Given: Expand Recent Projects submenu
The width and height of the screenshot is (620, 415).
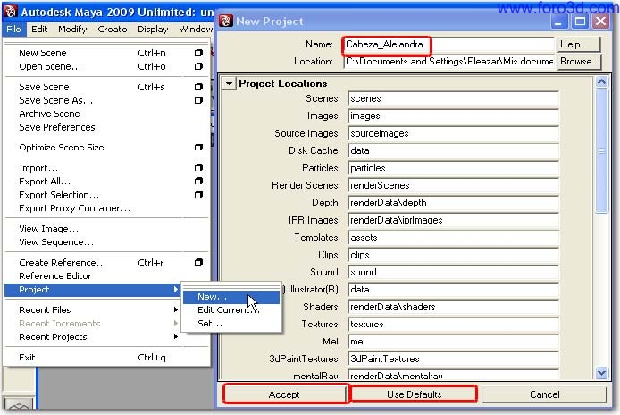Looking at the screenshot, I should pos(176,336).
